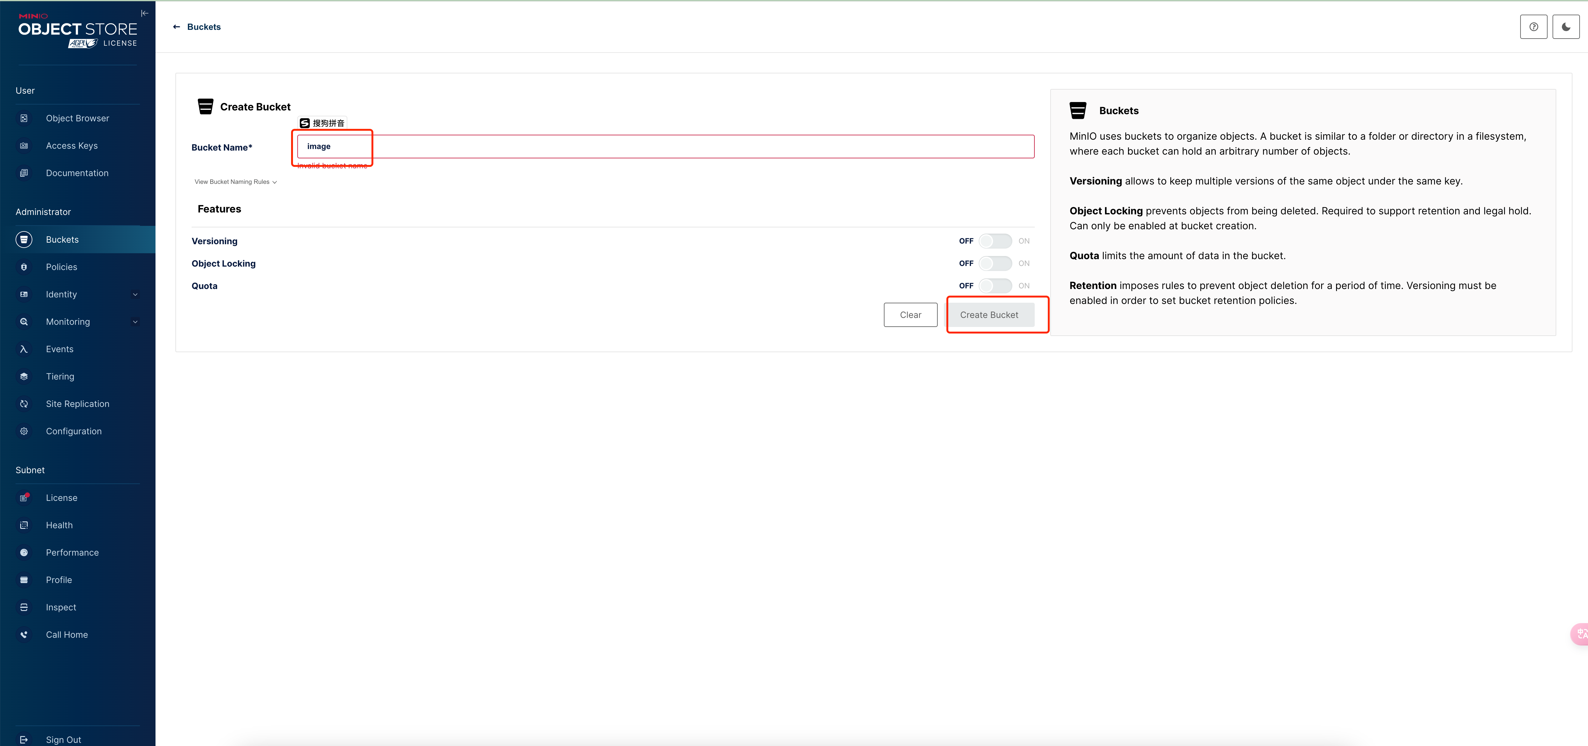Click the Inspect sidebar icon
Screen dimensions: 1588x746
point(24,607)
